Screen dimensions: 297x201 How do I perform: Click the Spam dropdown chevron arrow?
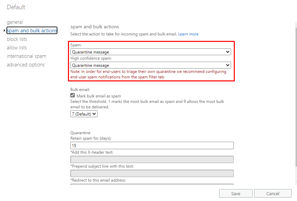click(x=227, y=52)
